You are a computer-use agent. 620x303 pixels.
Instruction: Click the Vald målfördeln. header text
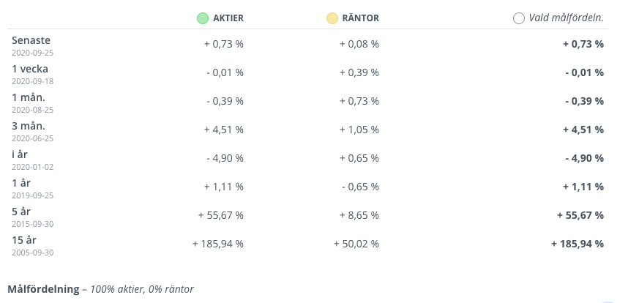567,18
